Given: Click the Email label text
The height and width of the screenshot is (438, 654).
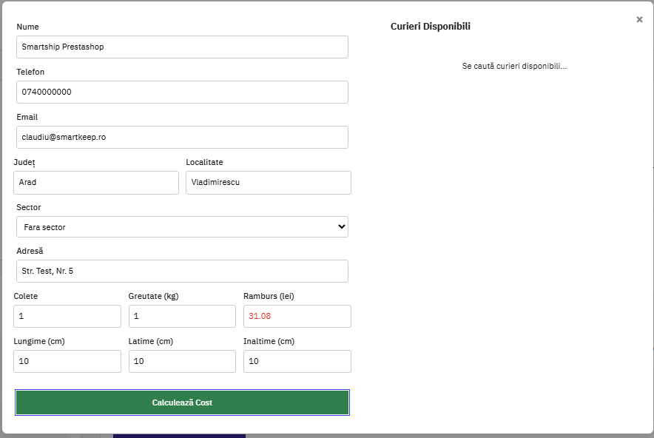Looking at the screenshot, I should click(27, 117).
